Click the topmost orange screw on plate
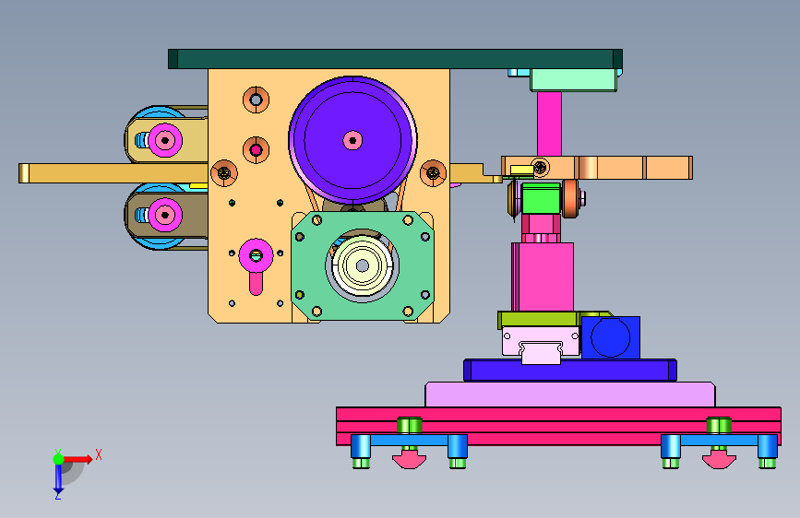The width and height of the screenshot is (800, 518). coord(256,100)
